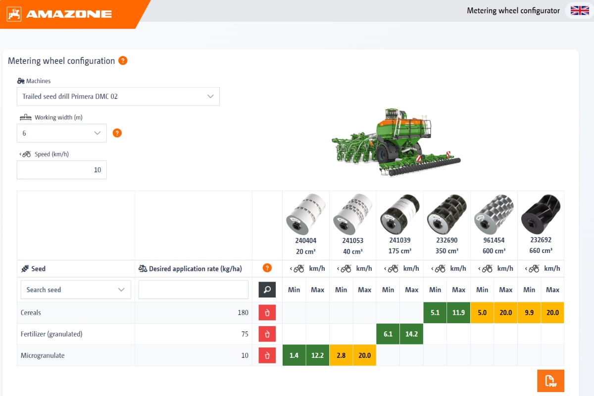Viewport: 594px width, 396px height.
Task: Select metering wheel 232690 image
Action: [446, 214]
